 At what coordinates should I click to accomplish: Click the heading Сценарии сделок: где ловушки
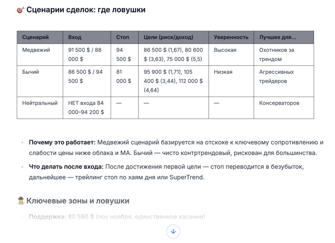[x=86, y=10]
